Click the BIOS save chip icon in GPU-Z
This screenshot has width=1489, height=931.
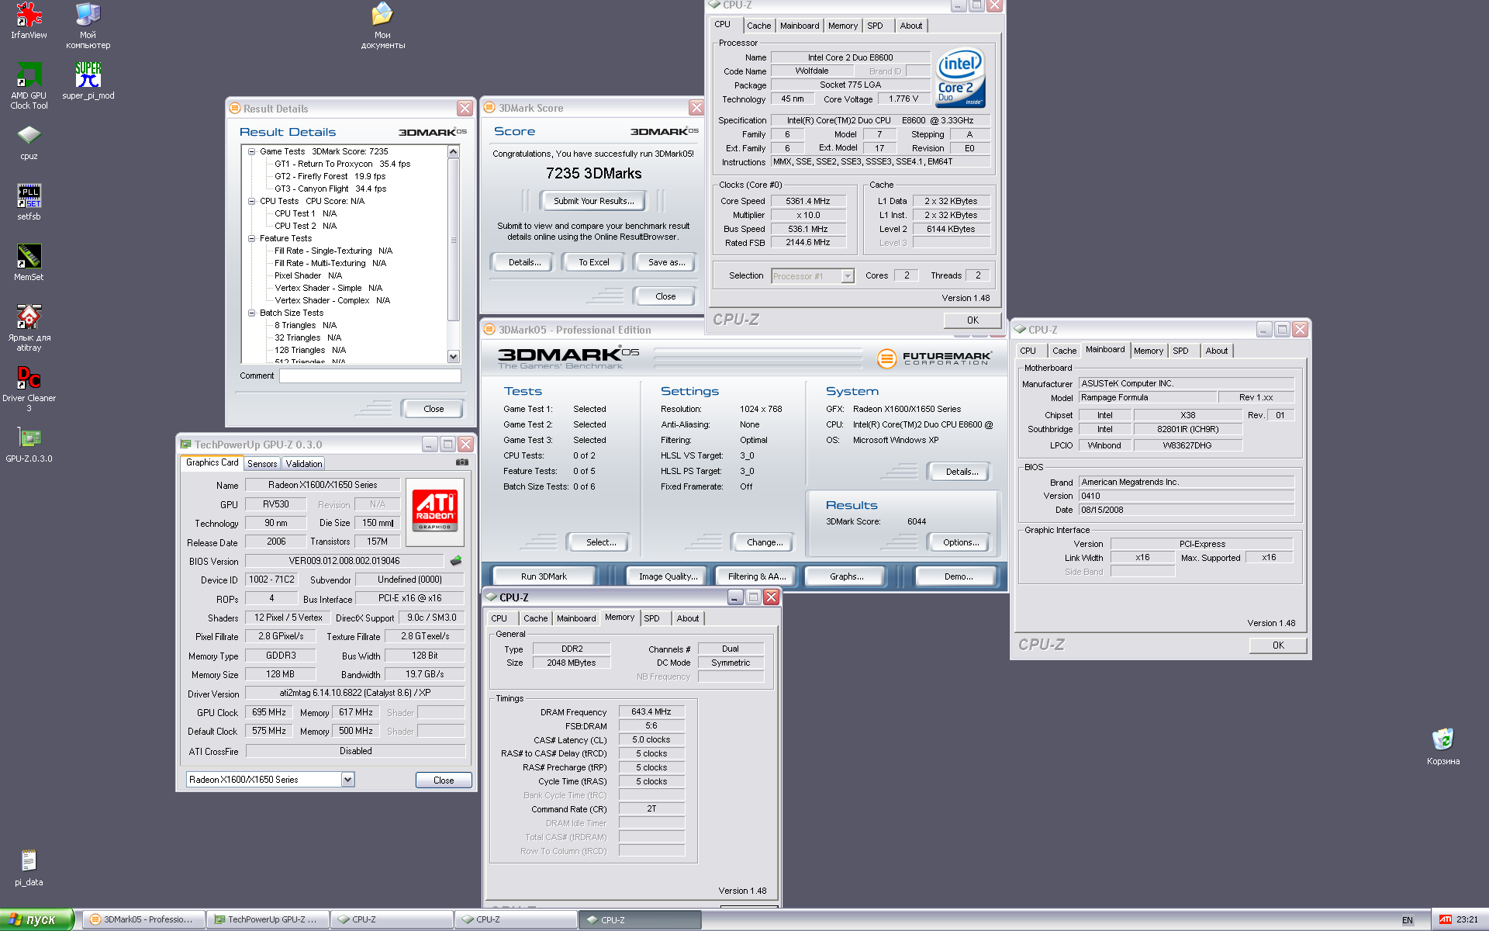coord(456,560)
